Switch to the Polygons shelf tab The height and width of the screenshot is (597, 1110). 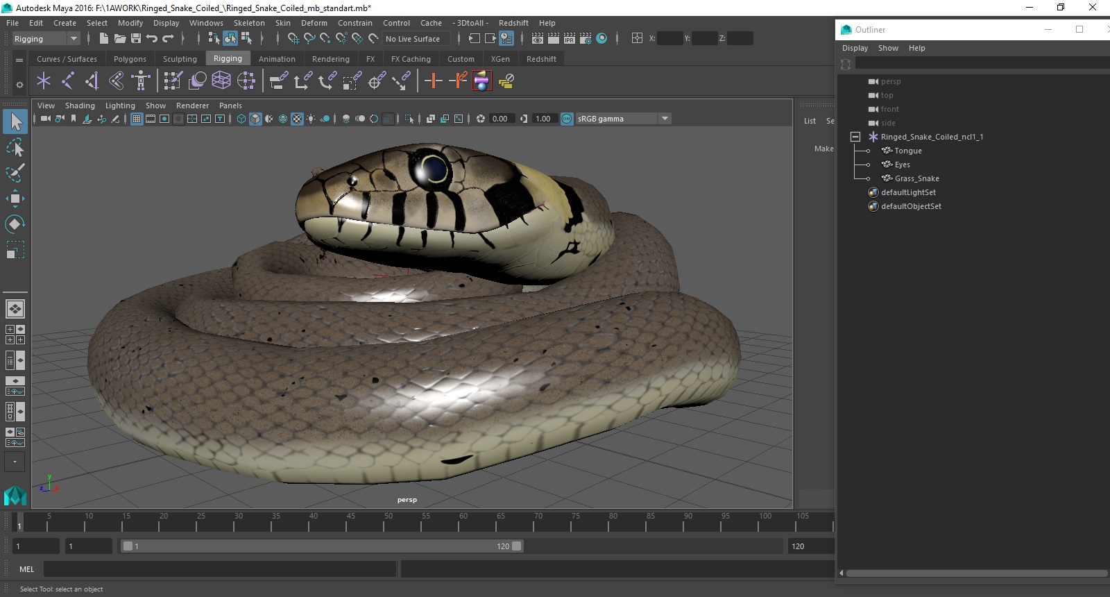130,59
